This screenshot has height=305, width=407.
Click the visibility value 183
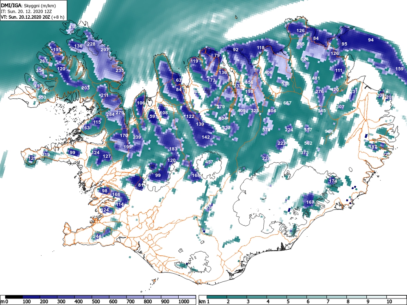click(x=173, y=148)
